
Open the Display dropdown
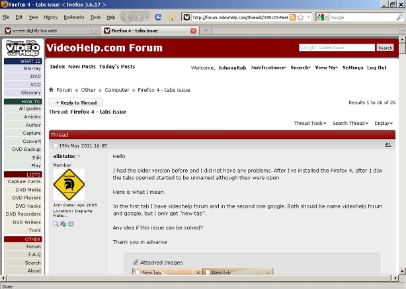tap(384, 123)
